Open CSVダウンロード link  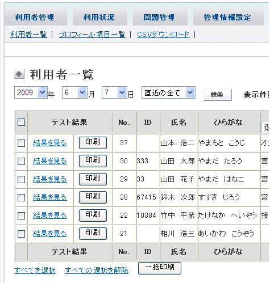click(163, 35)
